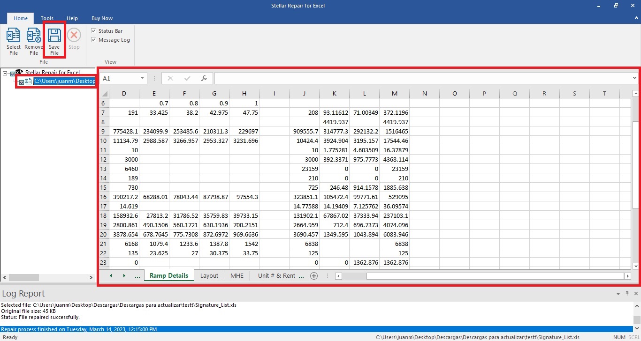Click the tree panel scroll right arrow

click(x=92, y=278)
